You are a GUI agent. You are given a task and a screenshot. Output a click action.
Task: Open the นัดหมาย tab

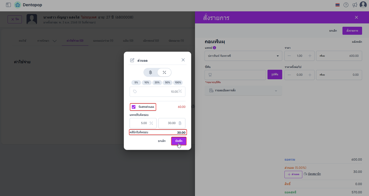[176, 41]
